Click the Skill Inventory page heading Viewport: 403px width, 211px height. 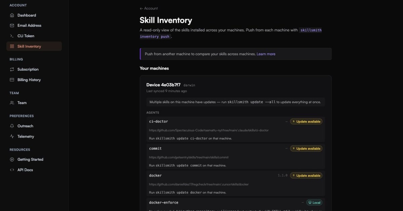coord(166,20)
